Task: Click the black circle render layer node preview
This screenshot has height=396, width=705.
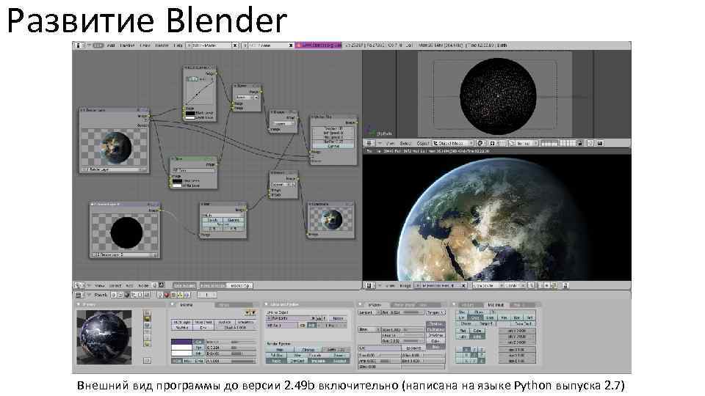Action: pyautogui.click(x=126, y=232)
